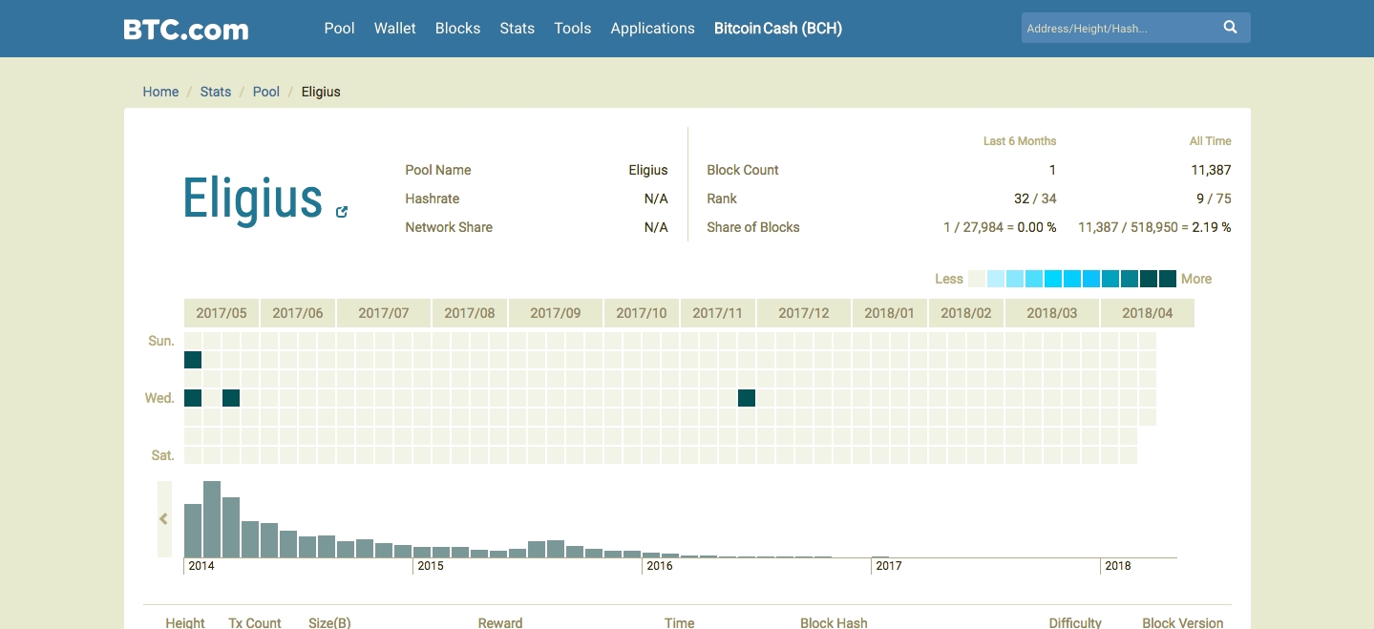Click the 2017/11 month header
The width and height of the screenshot is (1374, 629).
pyautogui.click(x=718, y=313)
